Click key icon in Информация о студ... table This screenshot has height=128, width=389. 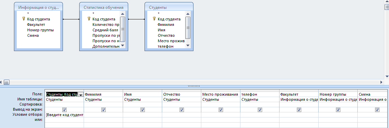click(x=23, y=19)
